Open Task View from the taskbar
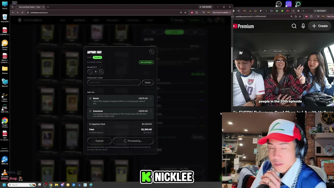Screen dimensions: 334x188 39,185
